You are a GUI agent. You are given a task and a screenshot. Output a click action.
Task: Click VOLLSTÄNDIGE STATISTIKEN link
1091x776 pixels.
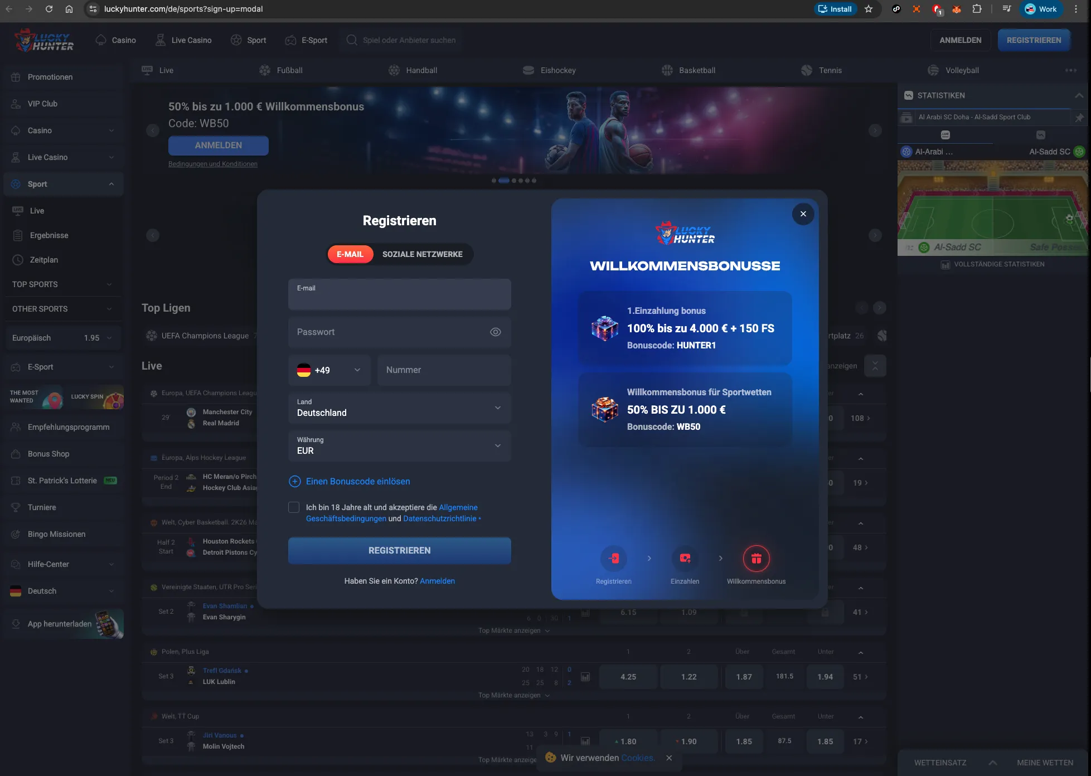pos(993,264)
